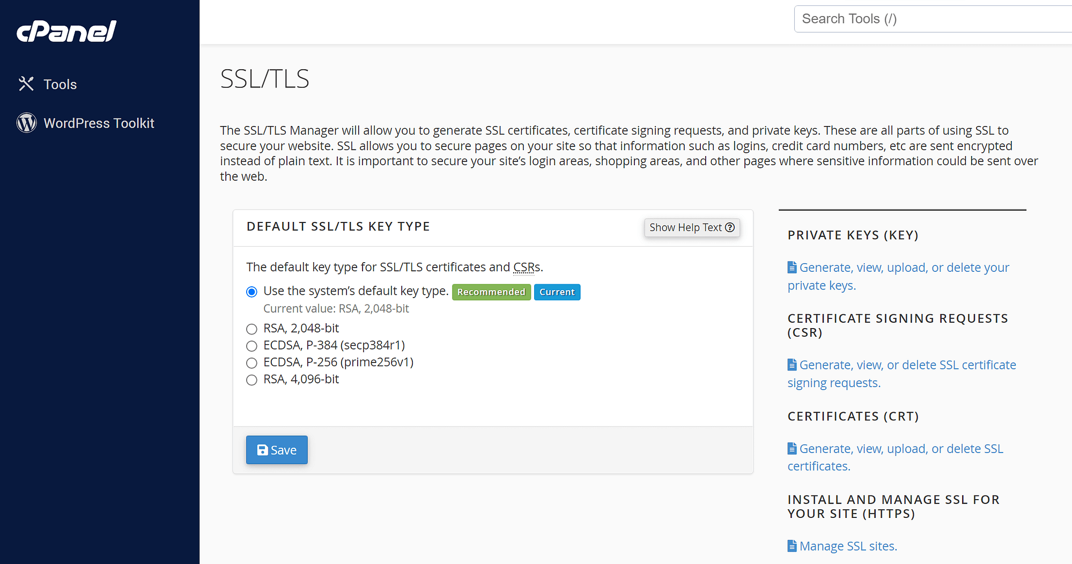The image size is (1072, 564).
Task: Open WordPress Toolkit from the sidebar
Action: pos(99,123)
